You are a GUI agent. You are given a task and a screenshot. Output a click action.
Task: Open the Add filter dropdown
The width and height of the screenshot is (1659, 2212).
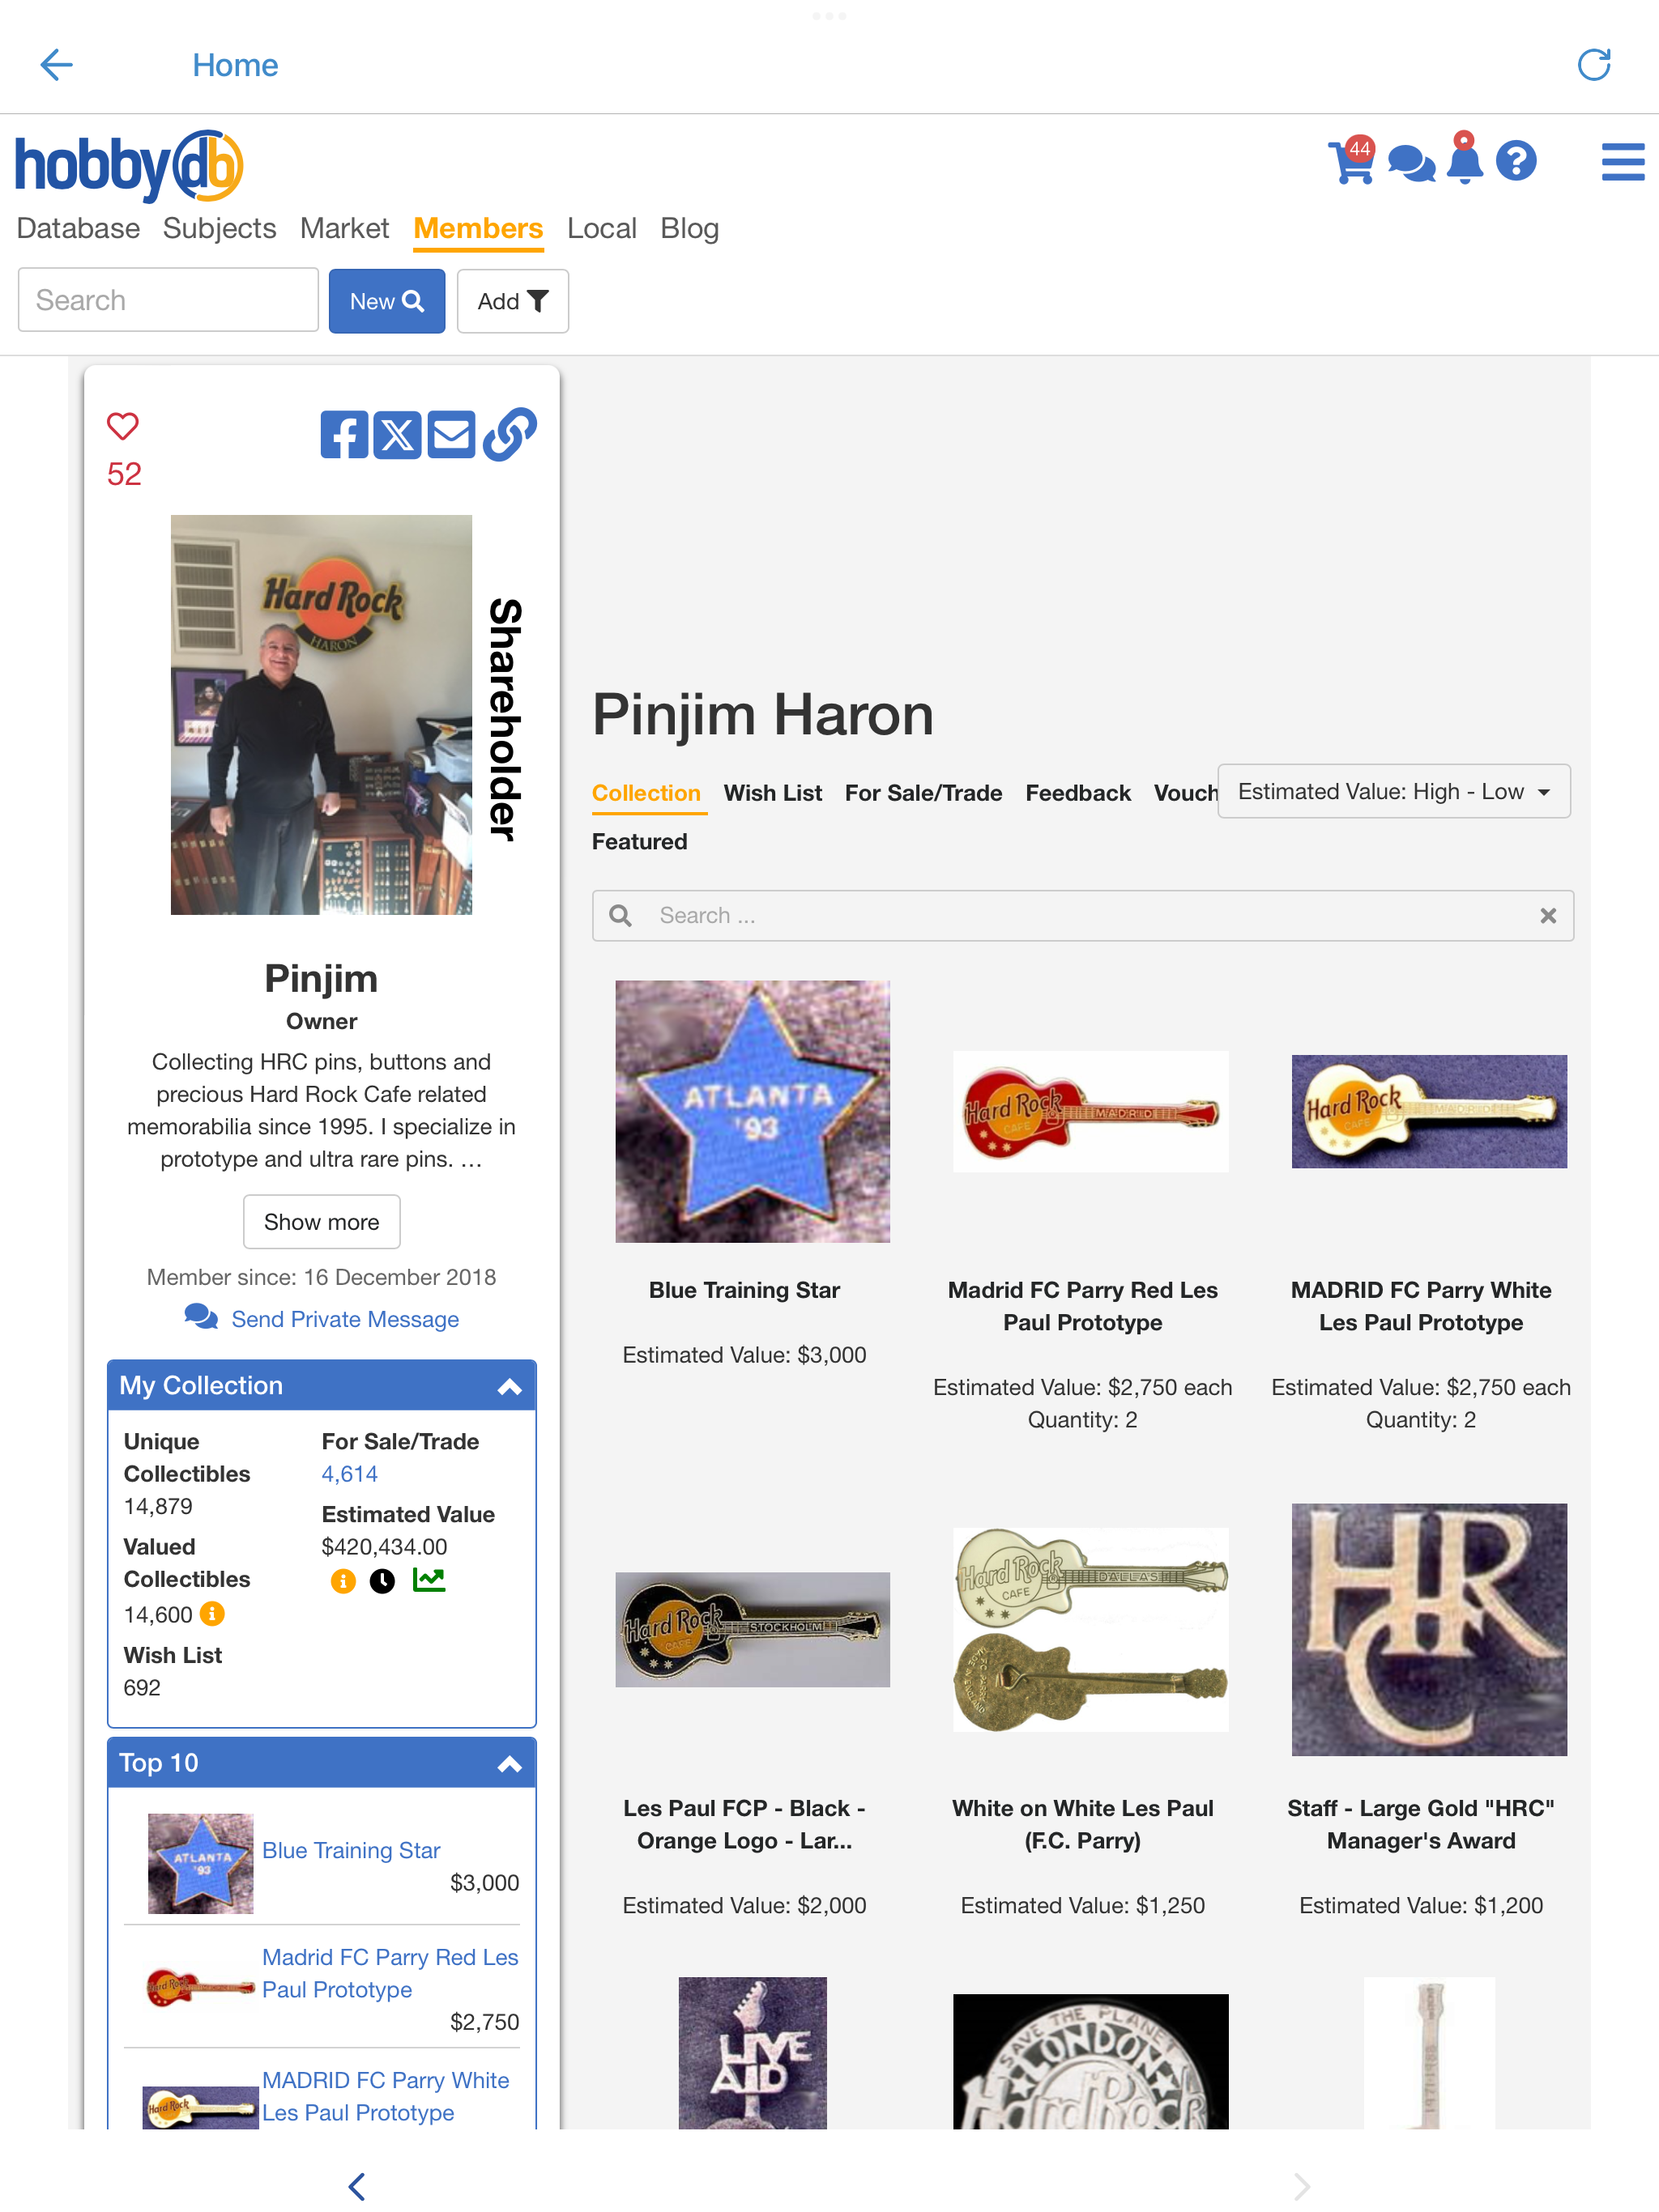coord(512,301)
